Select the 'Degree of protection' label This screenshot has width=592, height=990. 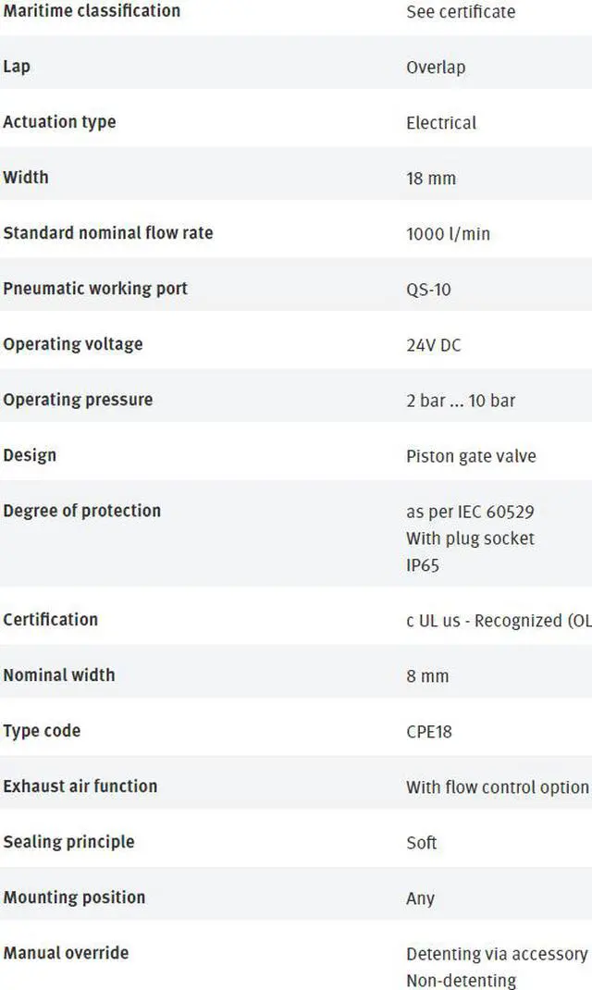(82, 511)
